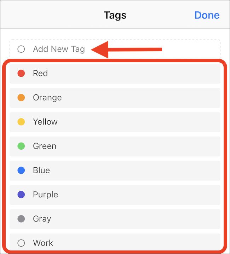Image resolution: width=230 pixels, height=254 pixels.
Task: Choose the Blue tag label
Action: coord(41,170)
